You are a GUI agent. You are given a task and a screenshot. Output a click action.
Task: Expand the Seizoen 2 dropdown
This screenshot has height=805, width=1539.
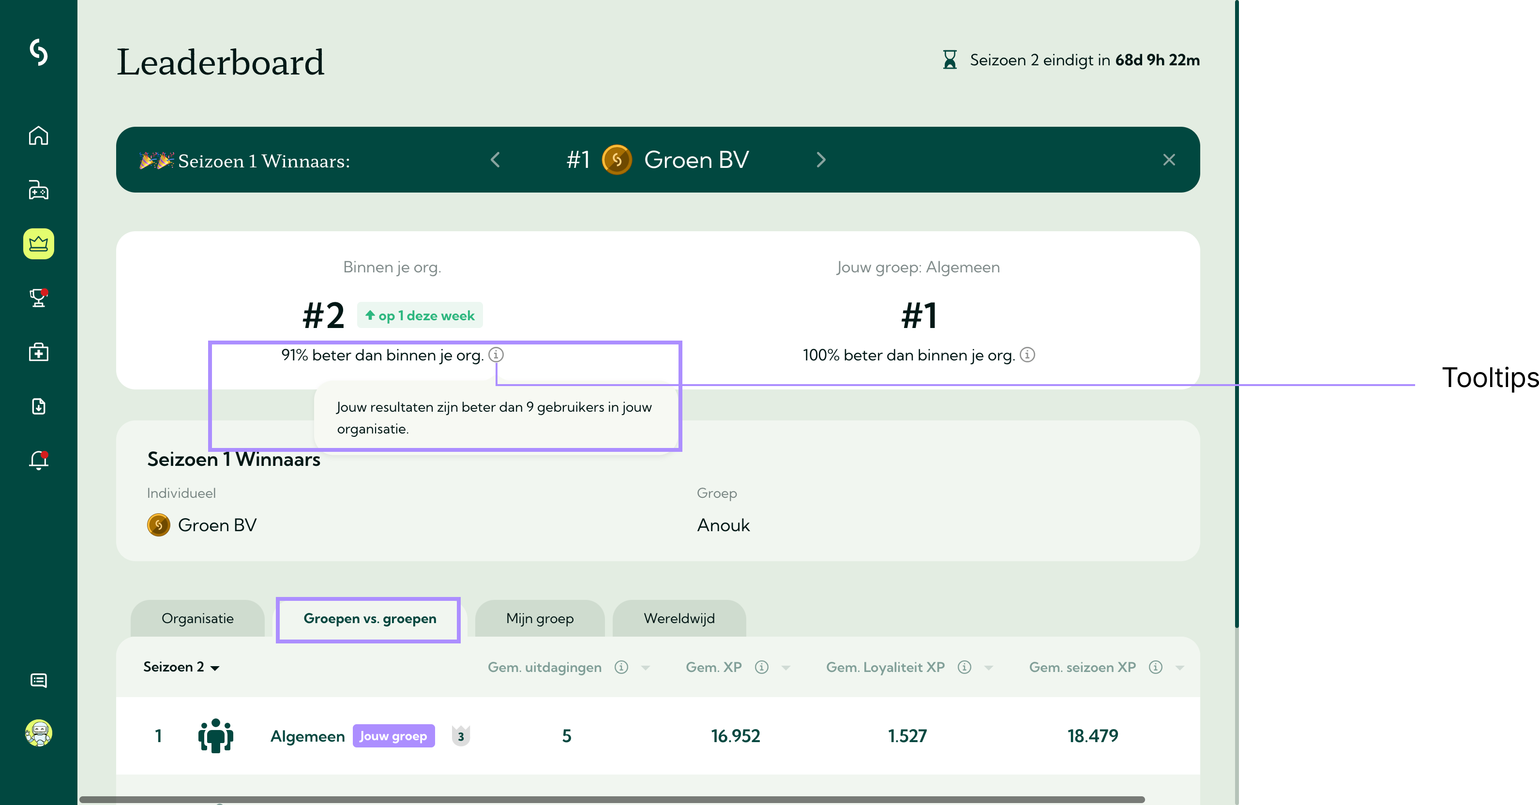181,667
